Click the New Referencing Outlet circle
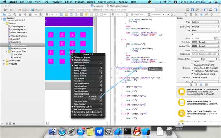This screenshot has height=138, width=221. pos(100,109)
